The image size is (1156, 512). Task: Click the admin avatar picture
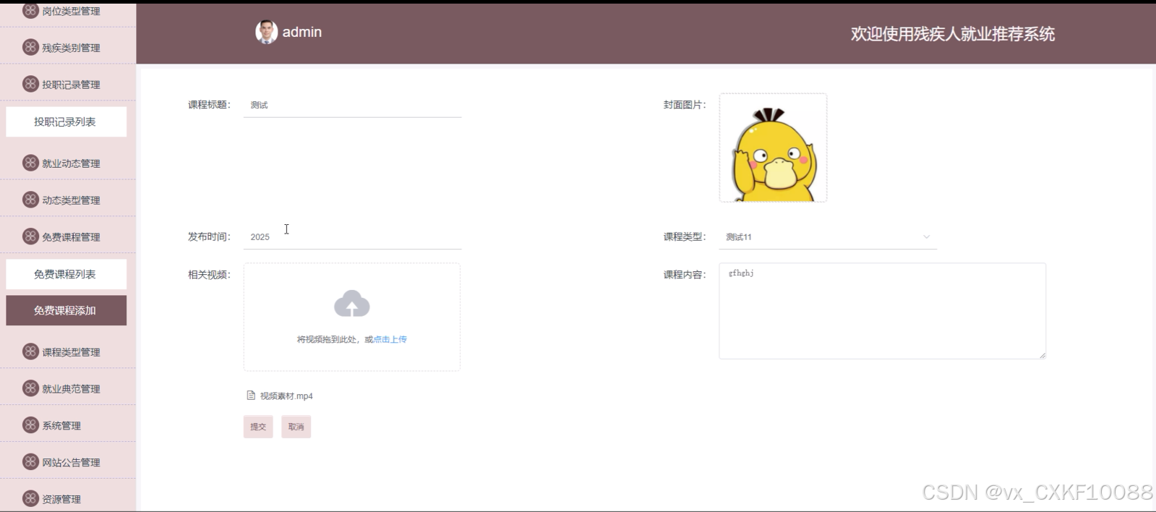click(x=267, y=32)
